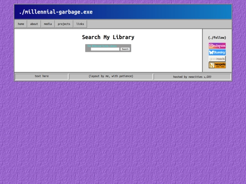This screenshot has width=246, height=184.
Task: Click the ./millennial-garbage.exe site title
Action: pos(56,12)
